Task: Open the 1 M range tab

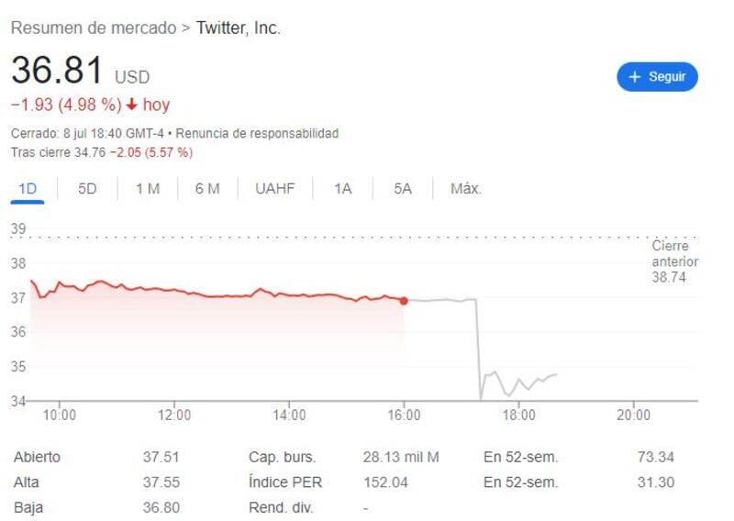Action: click(x=148, y=189)
